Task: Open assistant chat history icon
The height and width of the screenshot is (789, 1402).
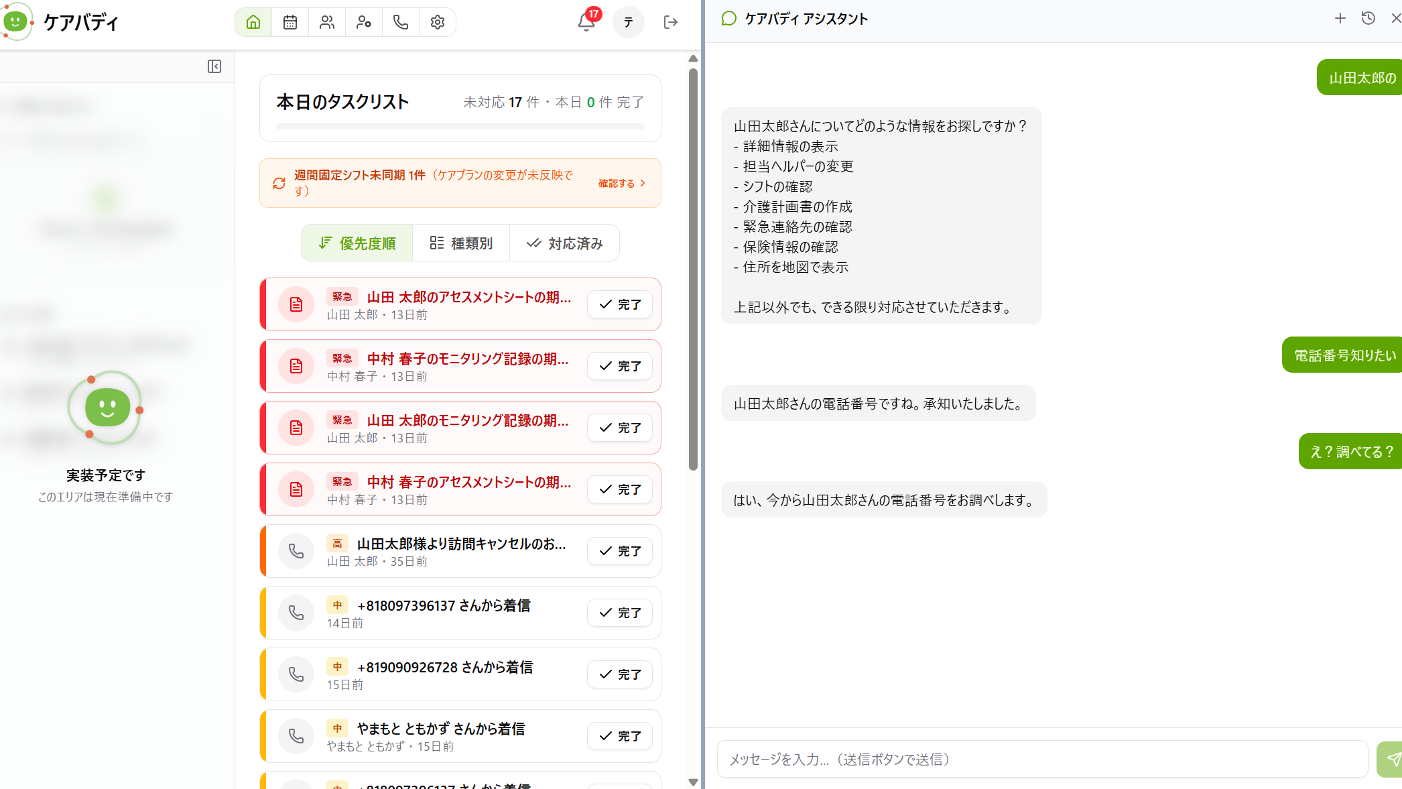Action: coord(1368,19)
